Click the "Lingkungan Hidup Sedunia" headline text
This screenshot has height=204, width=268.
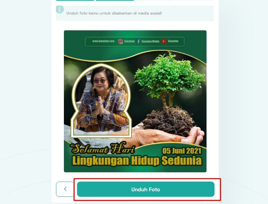pyautogui.click(x=137, y=161)
